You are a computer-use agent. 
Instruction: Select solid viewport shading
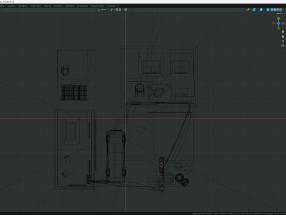tap(275, 10)
